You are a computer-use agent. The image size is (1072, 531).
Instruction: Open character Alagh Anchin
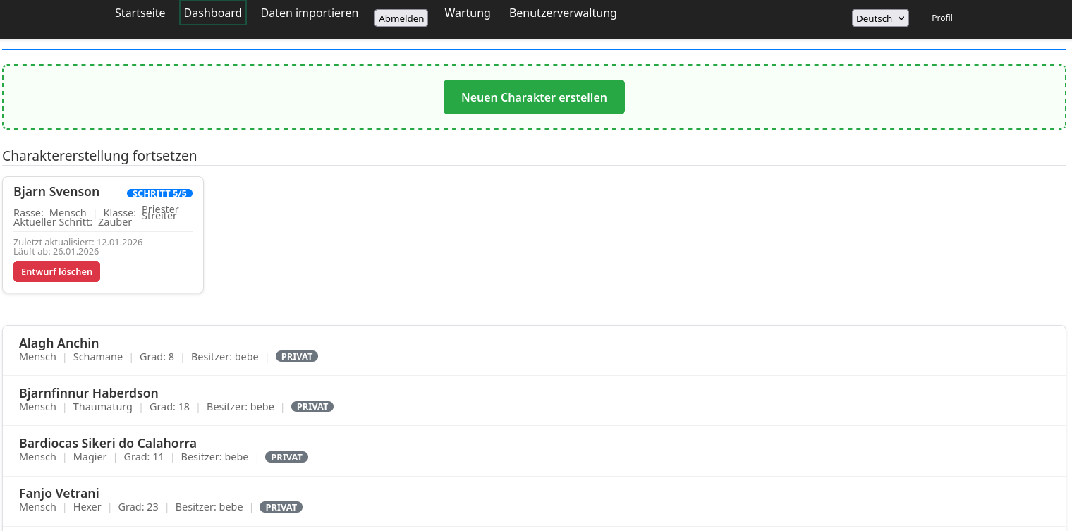click(x=59, y=343)
